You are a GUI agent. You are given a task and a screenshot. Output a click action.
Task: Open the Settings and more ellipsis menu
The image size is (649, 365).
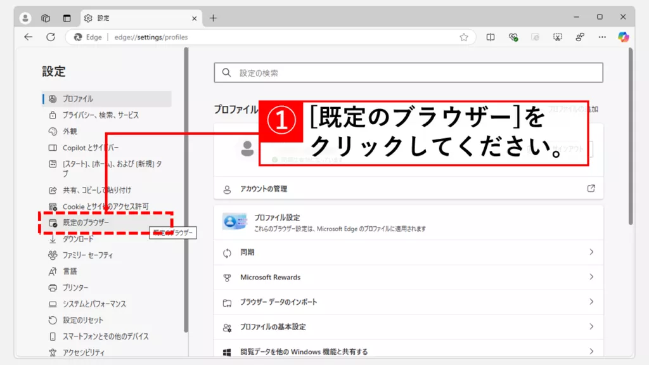pos(602,37)
